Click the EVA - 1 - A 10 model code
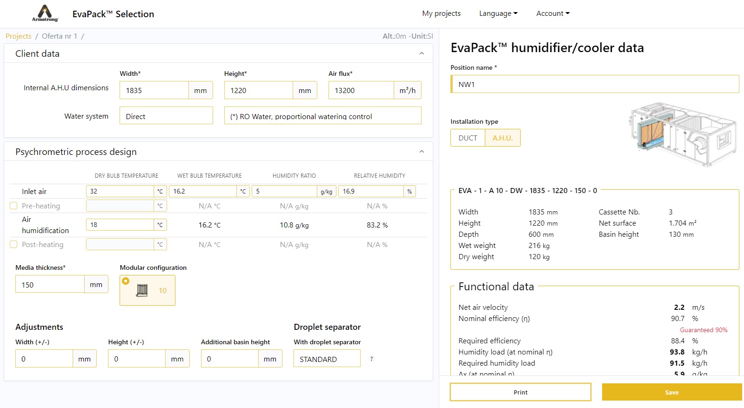 [528, 191]
